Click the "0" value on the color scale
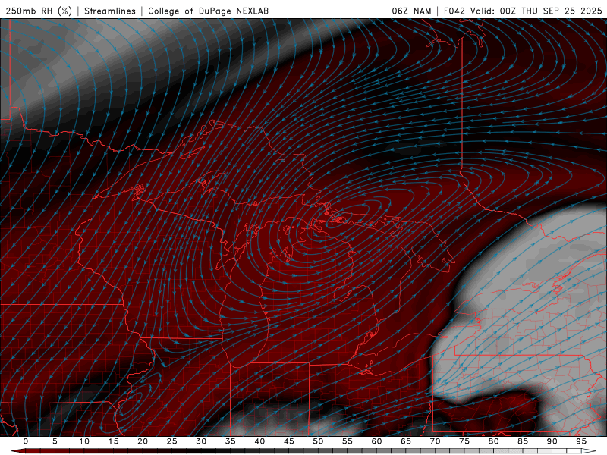Viewport: 607px width, 455px height. (x=26, y=441)
